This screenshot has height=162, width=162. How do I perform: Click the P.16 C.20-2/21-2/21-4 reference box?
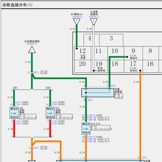[x=101, y=128]
